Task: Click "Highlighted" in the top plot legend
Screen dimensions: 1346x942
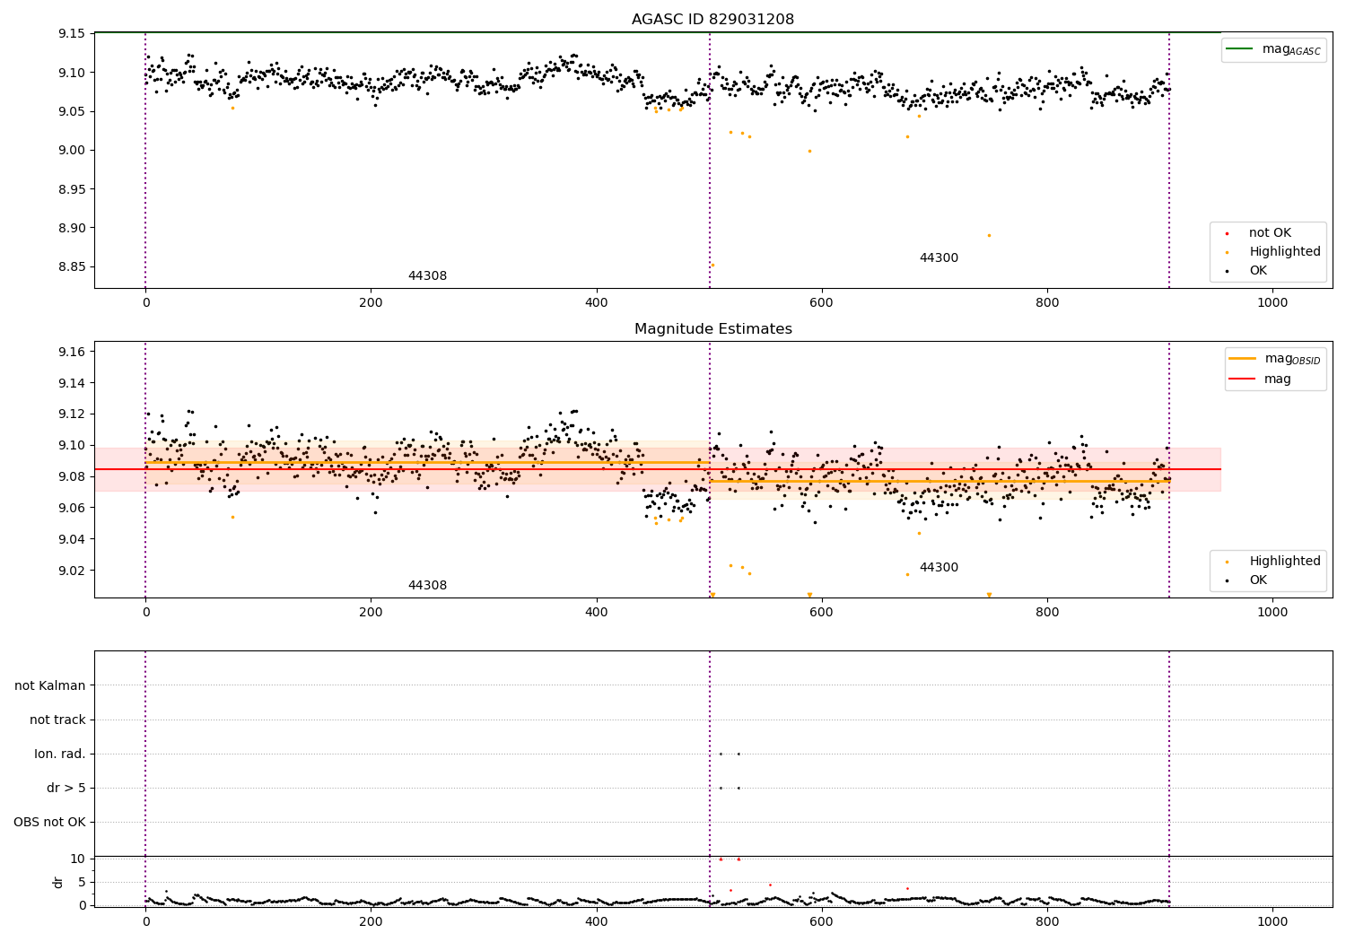Action: click(x=1285, y=252)
